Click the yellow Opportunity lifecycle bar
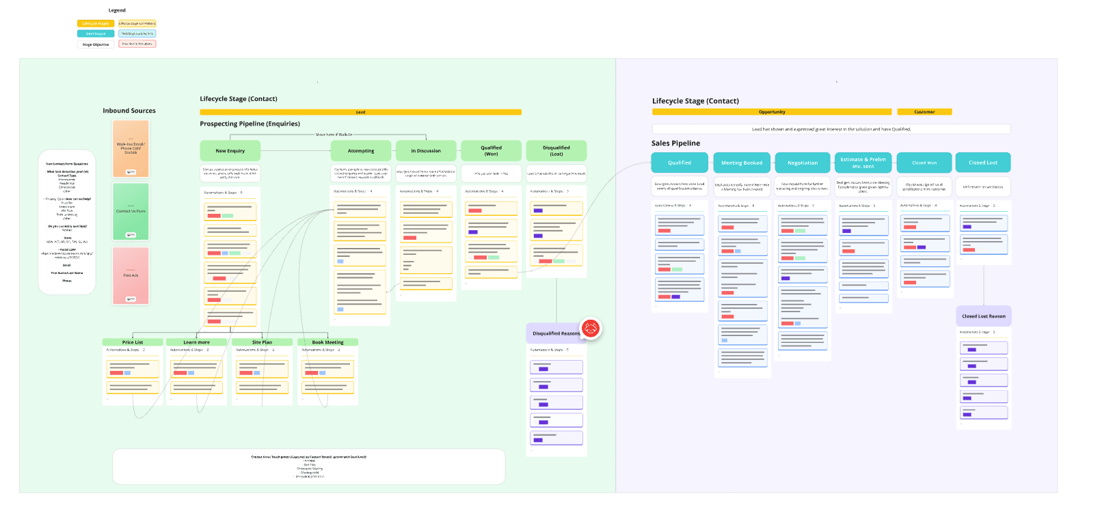This screenshot has width=1100, height=513. 772,112
